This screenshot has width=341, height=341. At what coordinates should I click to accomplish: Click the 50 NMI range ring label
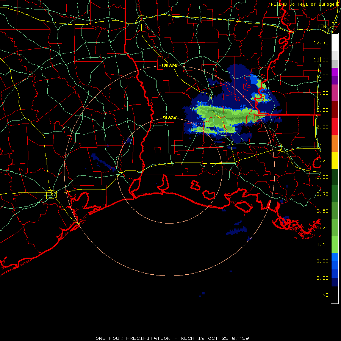(169, 118)
